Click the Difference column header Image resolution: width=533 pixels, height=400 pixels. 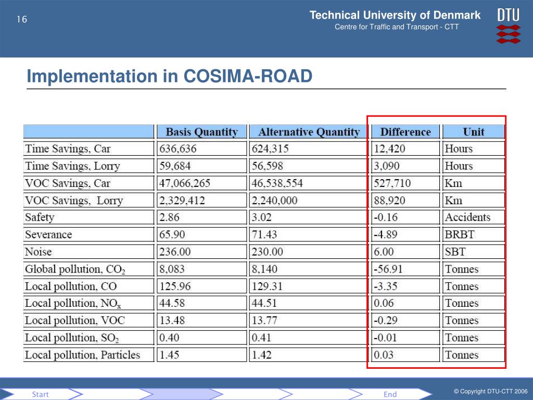[405, 132]
